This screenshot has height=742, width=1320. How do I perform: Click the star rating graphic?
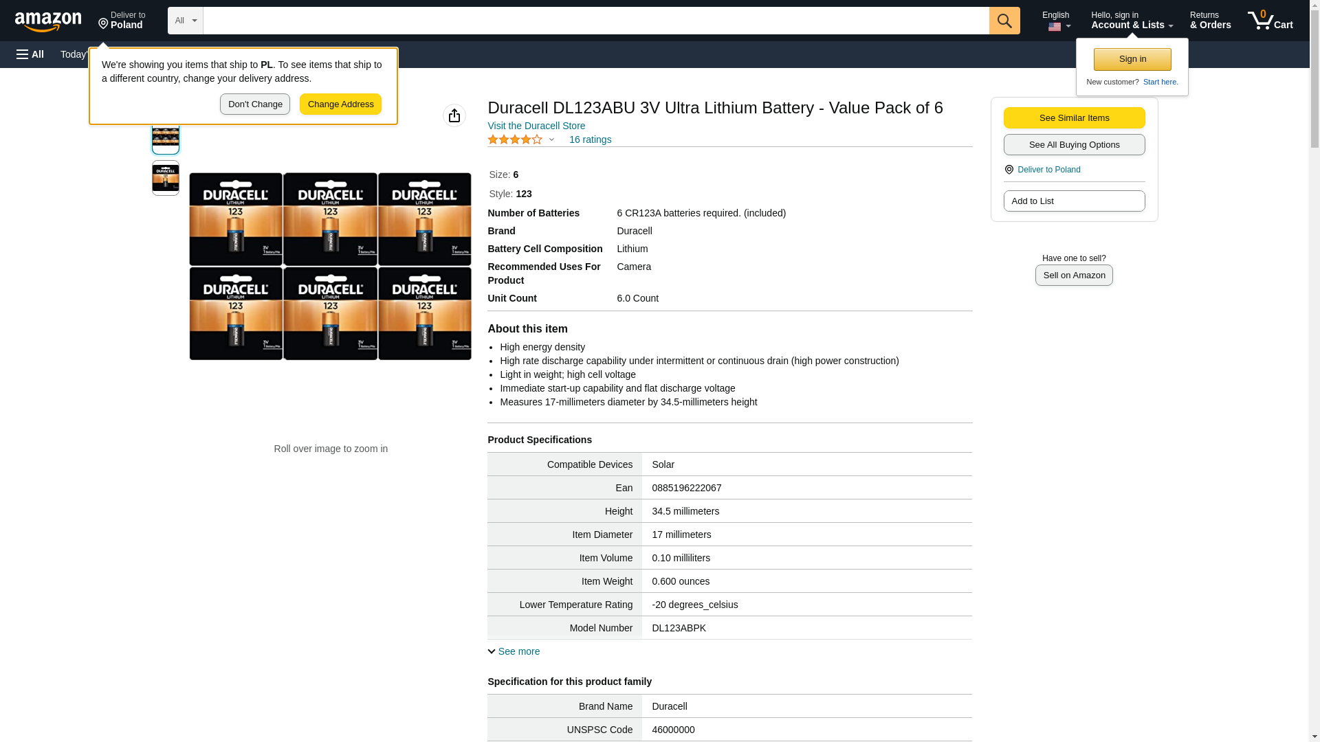515,139
